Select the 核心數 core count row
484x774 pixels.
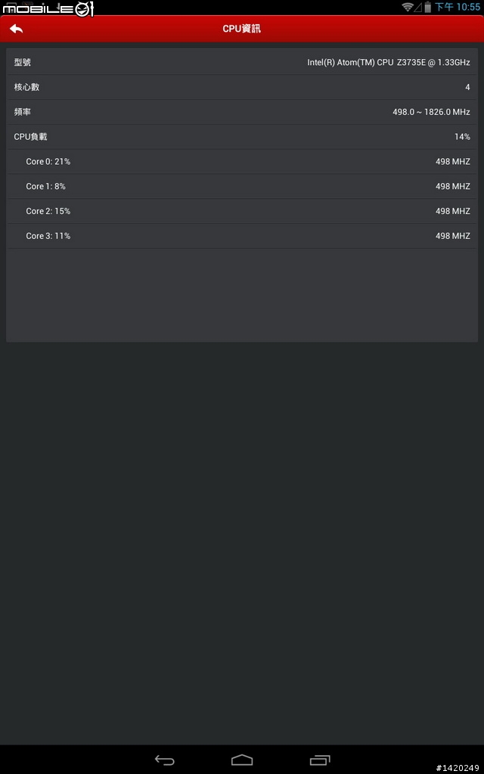[242, 88]
